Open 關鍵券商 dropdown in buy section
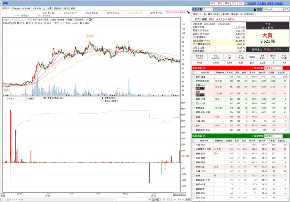290x202 pixels. [x=274, y=68]
